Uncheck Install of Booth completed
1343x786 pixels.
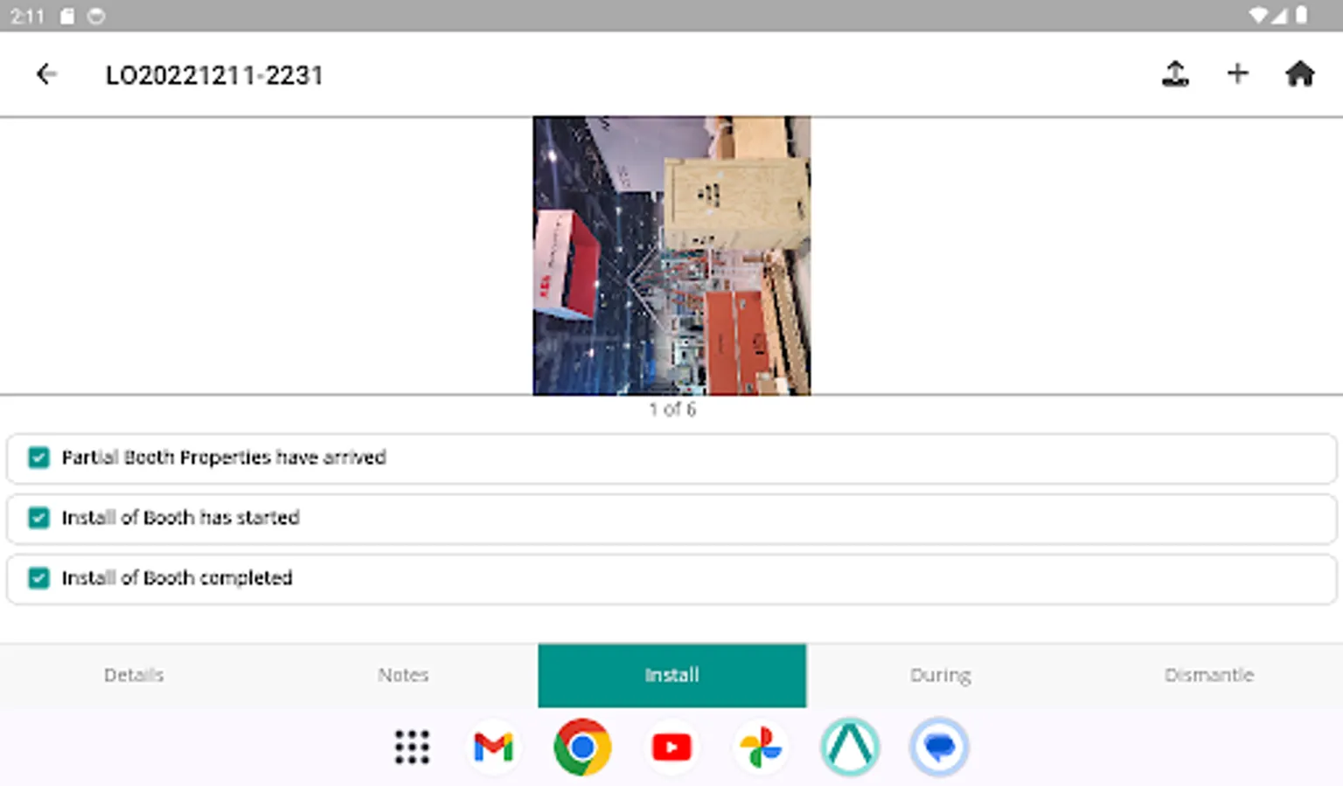(38, 578)
